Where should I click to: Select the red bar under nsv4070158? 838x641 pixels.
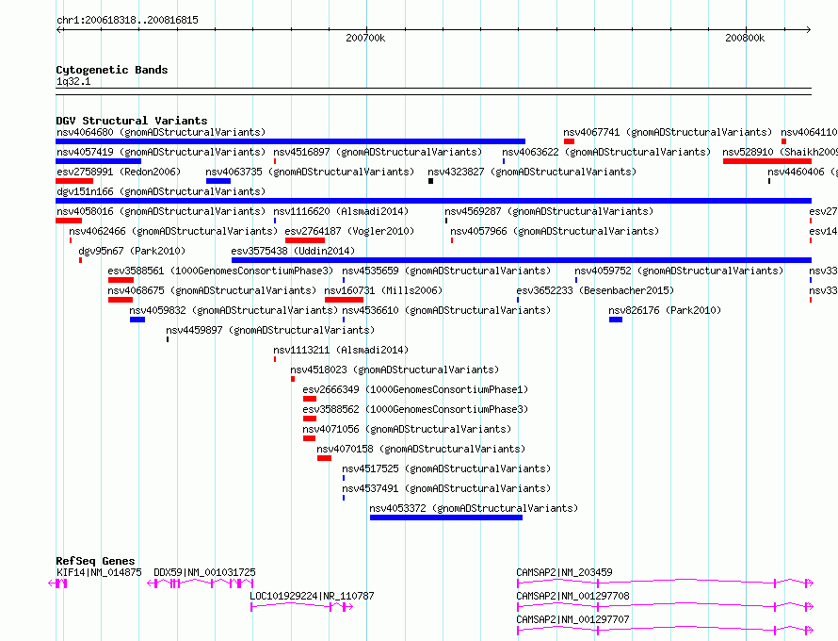coord(324,458)
